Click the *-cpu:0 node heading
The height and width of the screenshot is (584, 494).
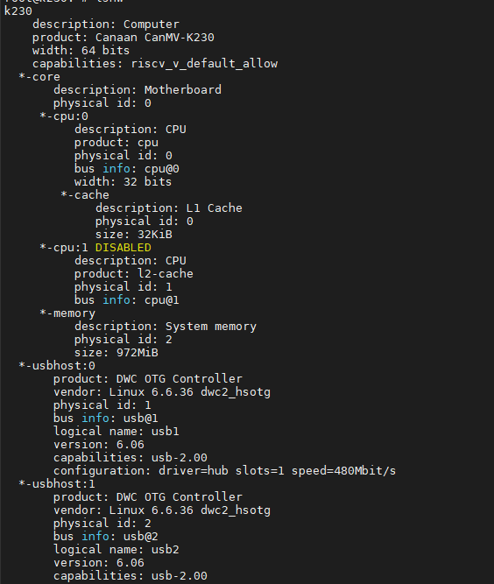(x=64, y=116)
